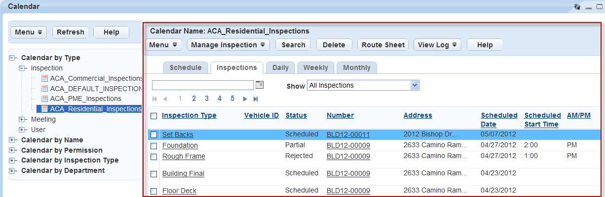This screenshot has width=605, height=197.
Task: Expand the Calendar by Name node
Action: pyautogui.click(x=12, y=140)
